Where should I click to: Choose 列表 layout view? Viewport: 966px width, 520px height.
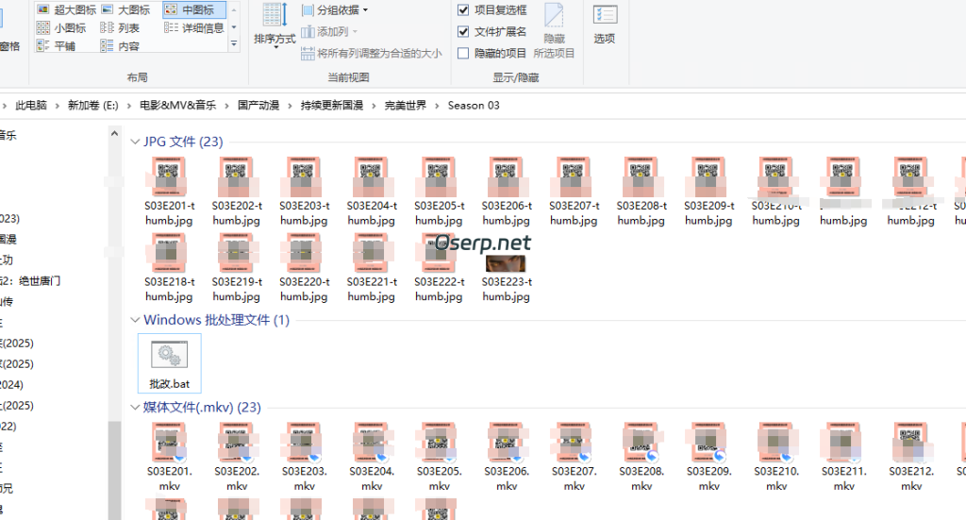[120, 27]
